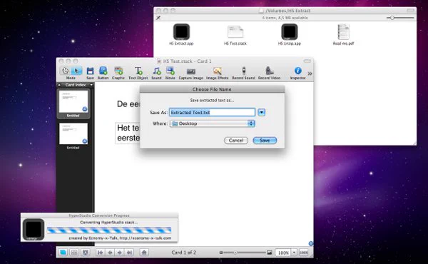This screenshot has height=264, width=428.
Task: Click Record Video camera icon
Action: pyautogui.click(x=270, y=71)
